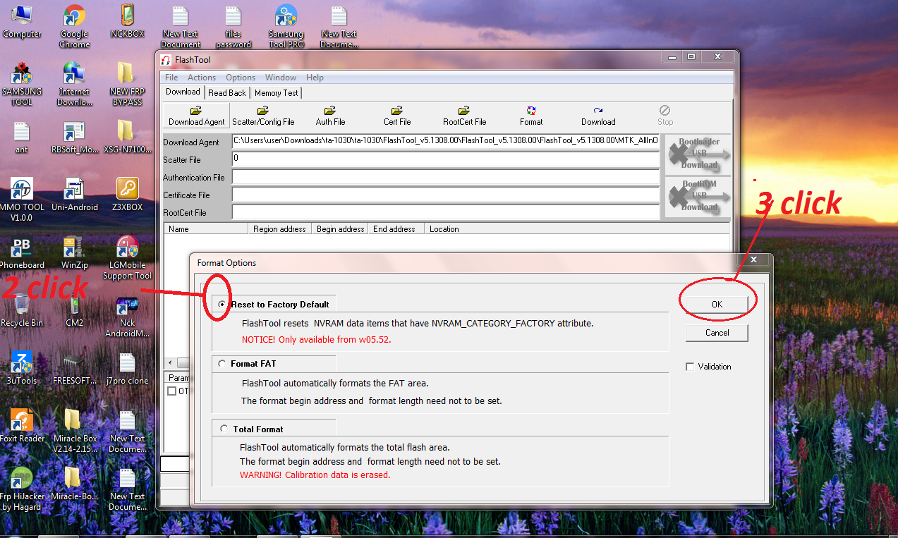
Task: Click Bootloader USB Download image button
Action: point(698,154)
